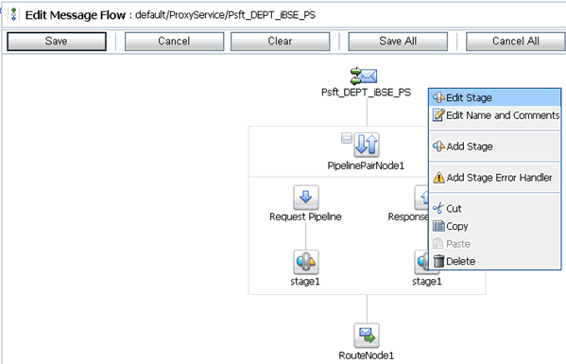Image resolution: width=566 pixels, height=364 pixels.
Task: Choose Cut from the context menu
Action: 494,208
